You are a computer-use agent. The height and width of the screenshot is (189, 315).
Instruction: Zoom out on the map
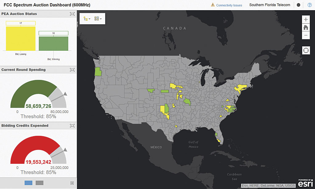click(306, 35)
